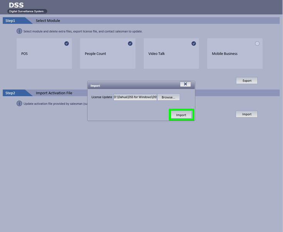Select the Video Talk module card
The height and width of the screenshot is (232, 283).
pyautogui.click(x=171, y=53)
